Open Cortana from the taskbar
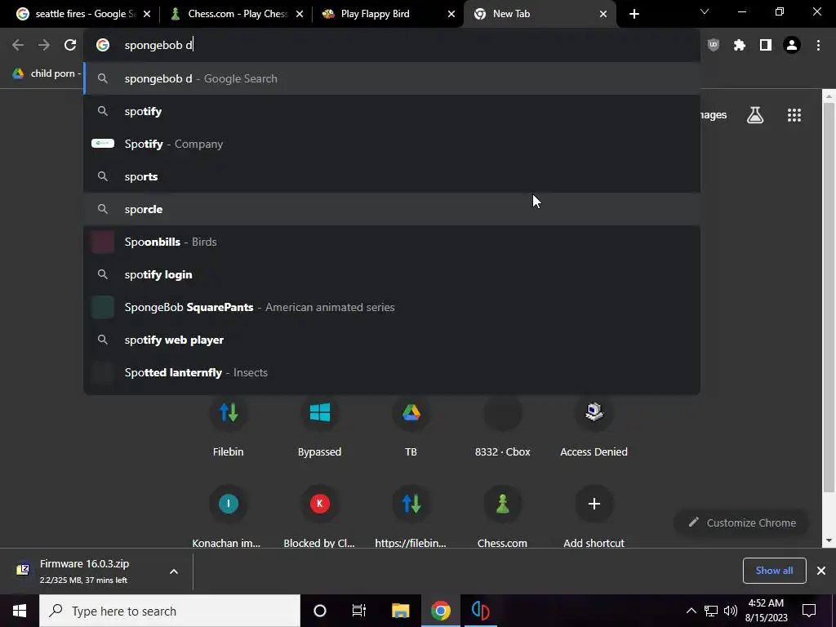 click(x=320, y=611)
